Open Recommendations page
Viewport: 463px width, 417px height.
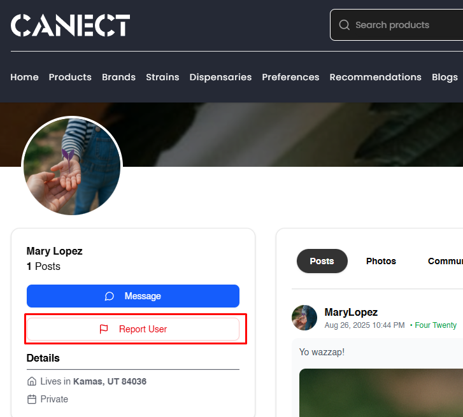click(x=375, y=77)
